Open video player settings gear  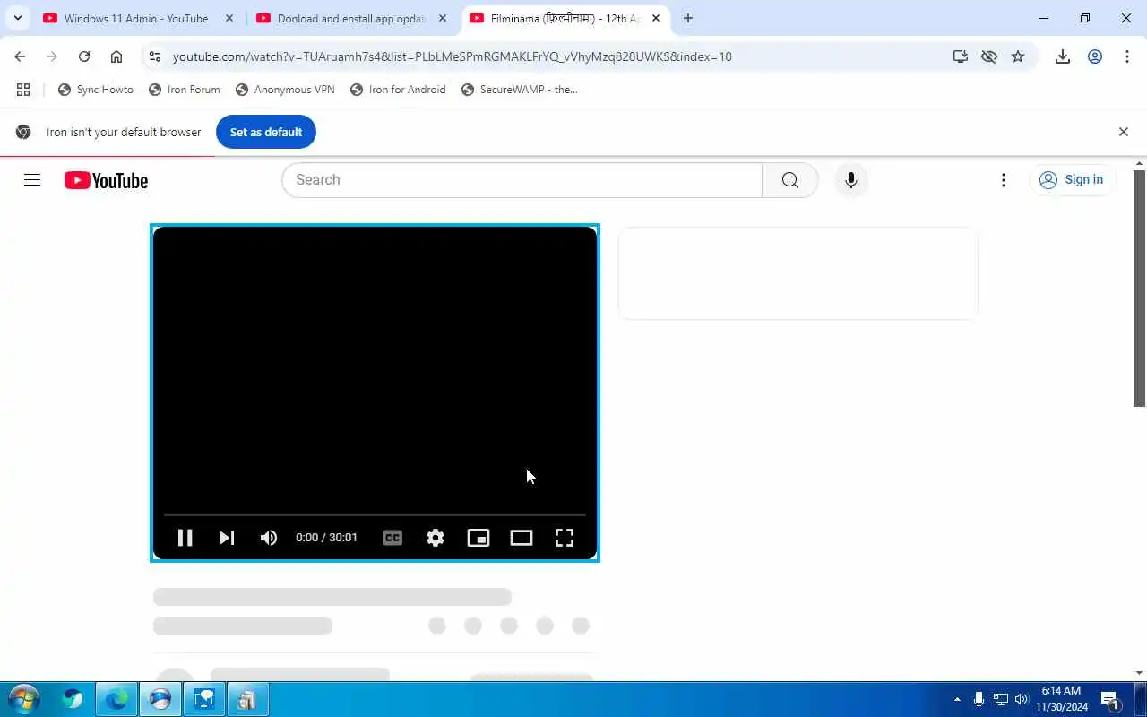pyautogui.click(x=436, y=538)
